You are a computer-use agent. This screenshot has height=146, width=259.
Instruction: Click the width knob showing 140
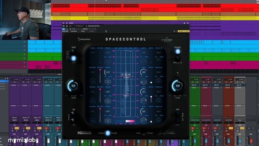[x=143, y=72]
